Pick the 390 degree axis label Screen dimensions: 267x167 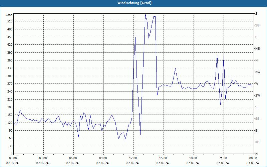point(10,52)
